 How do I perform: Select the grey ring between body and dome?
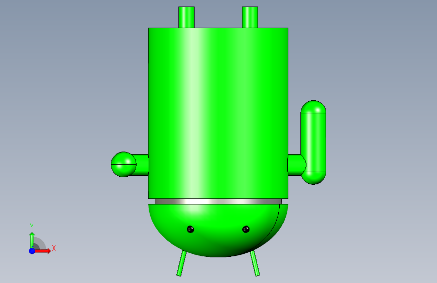tap(218, 201)
